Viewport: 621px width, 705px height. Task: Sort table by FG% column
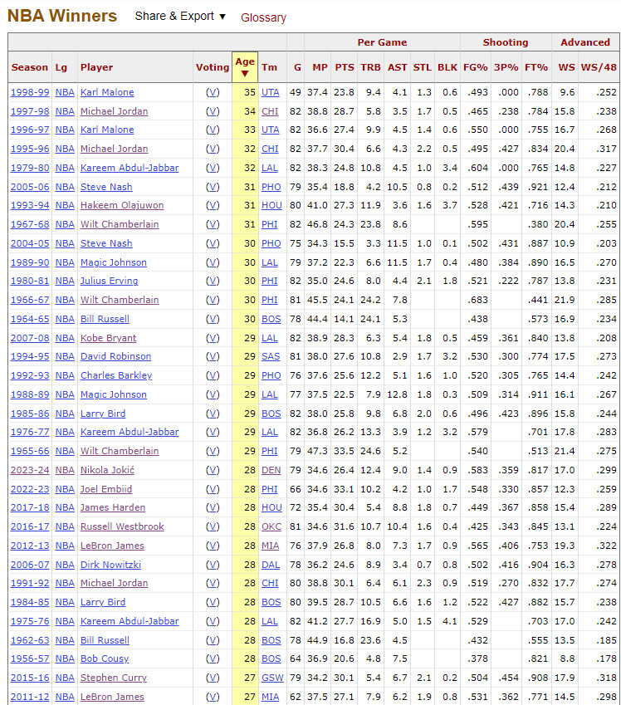point(476,67)
